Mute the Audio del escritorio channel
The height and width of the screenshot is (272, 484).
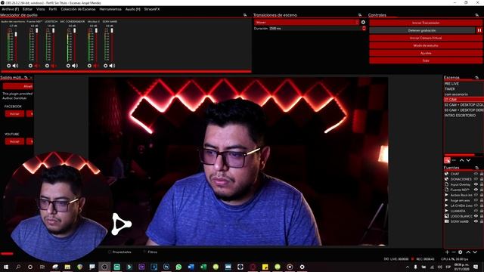coord(15,66)
